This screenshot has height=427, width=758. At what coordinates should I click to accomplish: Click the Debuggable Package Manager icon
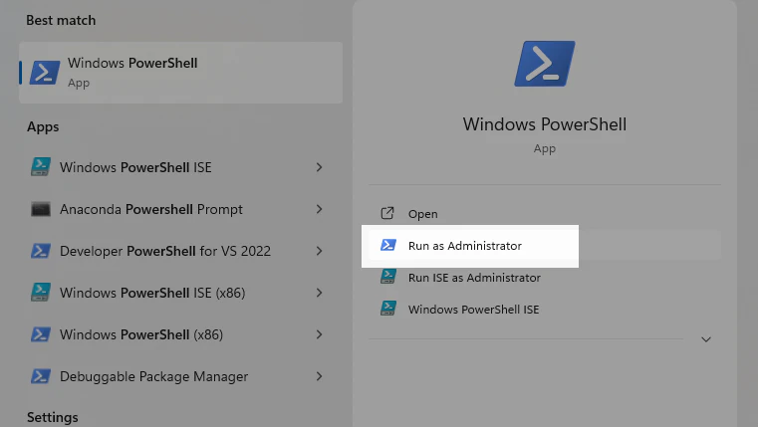[41, 376]
